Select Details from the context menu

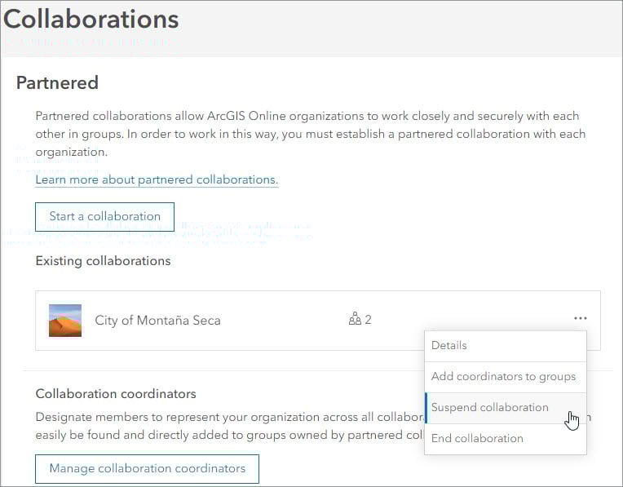(506, 346)
